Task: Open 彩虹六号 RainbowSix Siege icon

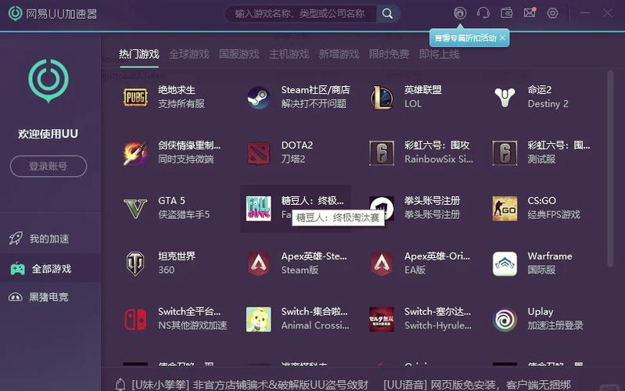Action: pyautogui.click(x=382, y=152)
